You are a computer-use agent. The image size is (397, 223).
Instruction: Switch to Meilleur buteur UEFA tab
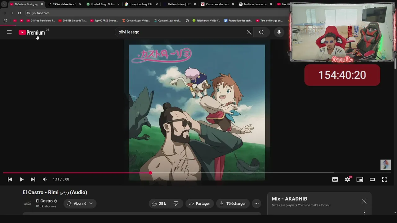point(179,4)
